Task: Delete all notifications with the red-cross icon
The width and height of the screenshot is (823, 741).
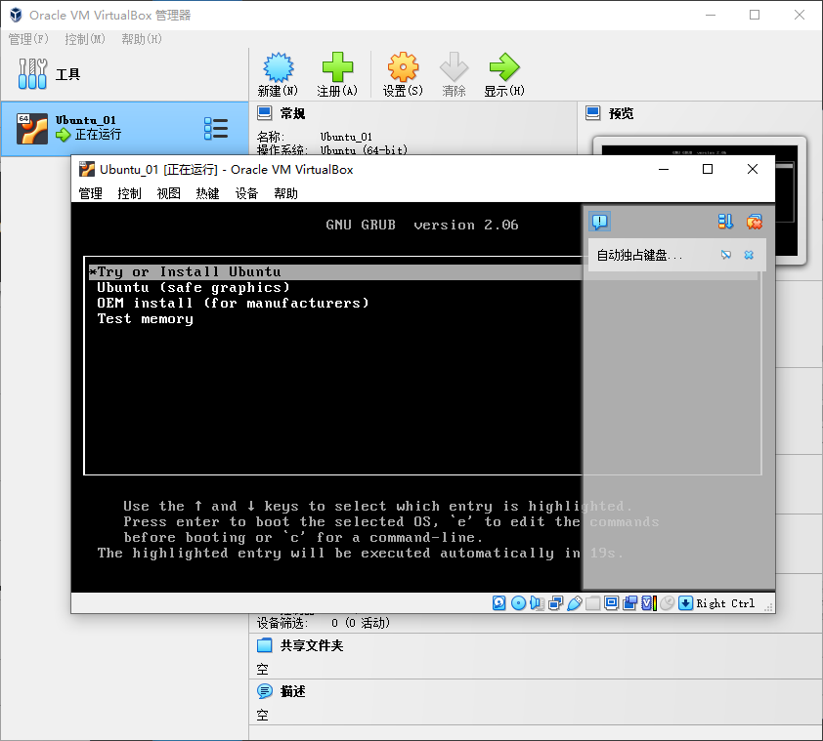Action: pos(755,222)
